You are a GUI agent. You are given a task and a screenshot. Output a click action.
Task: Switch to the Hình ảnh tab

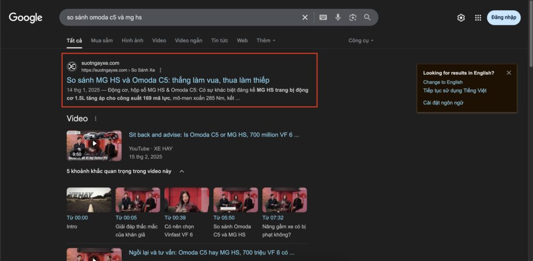(133, 40)
